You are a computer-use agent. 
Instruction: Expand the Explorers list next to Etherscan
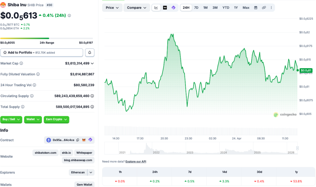[x=91, y=173]
